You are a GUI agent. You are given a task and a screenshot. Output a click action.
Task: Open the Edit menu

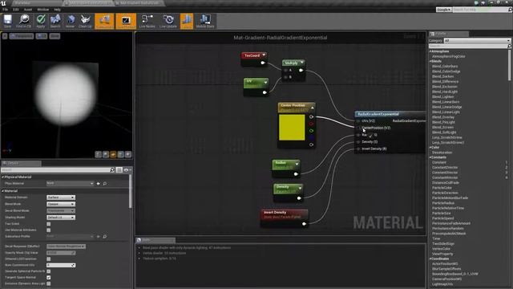[x=16, y=10]
